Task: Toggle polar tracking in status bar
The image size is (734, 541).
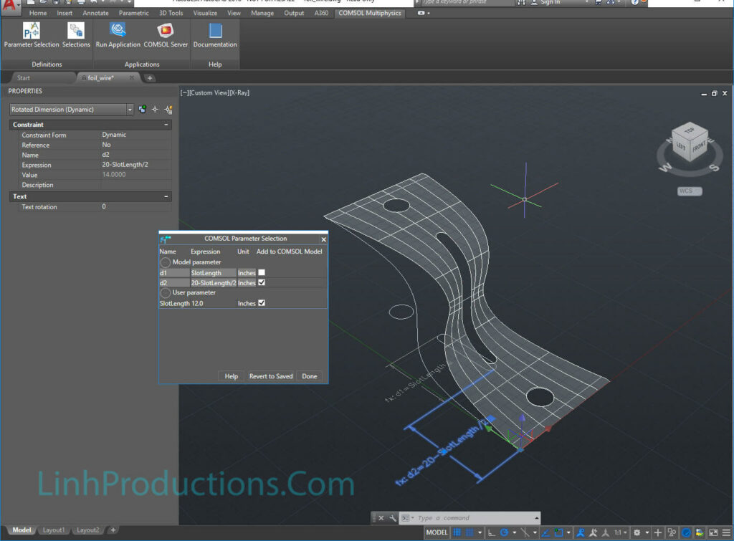Action: pyautogui.click(x=504, y=532)
